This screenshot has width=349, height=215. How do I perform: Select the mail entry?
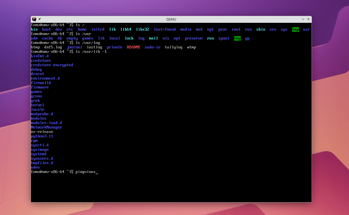pos(154,38)
